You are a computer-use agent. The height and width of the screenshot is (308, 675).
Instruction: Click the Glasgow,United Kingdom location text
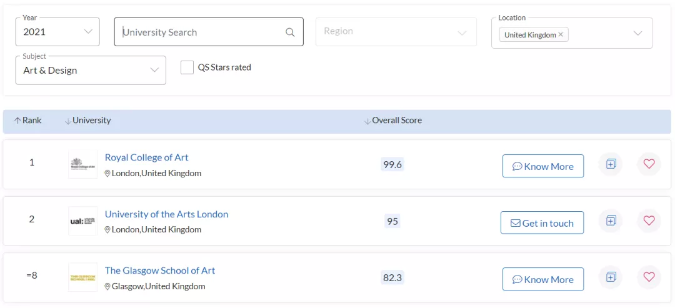[x=158, y=286]
